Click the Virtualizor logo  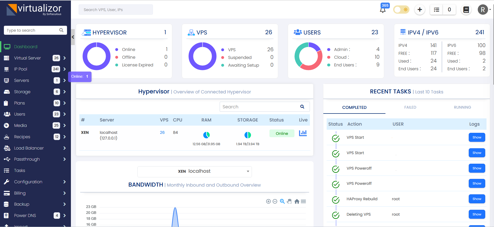pos(34,10)
